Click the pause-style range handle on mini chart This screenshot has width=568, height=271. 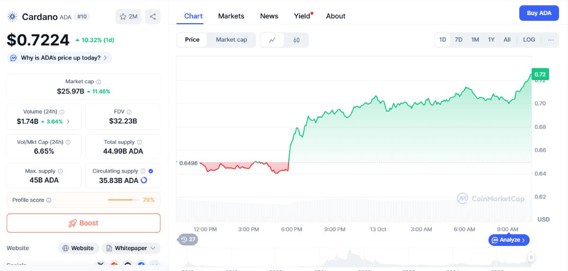531,257
